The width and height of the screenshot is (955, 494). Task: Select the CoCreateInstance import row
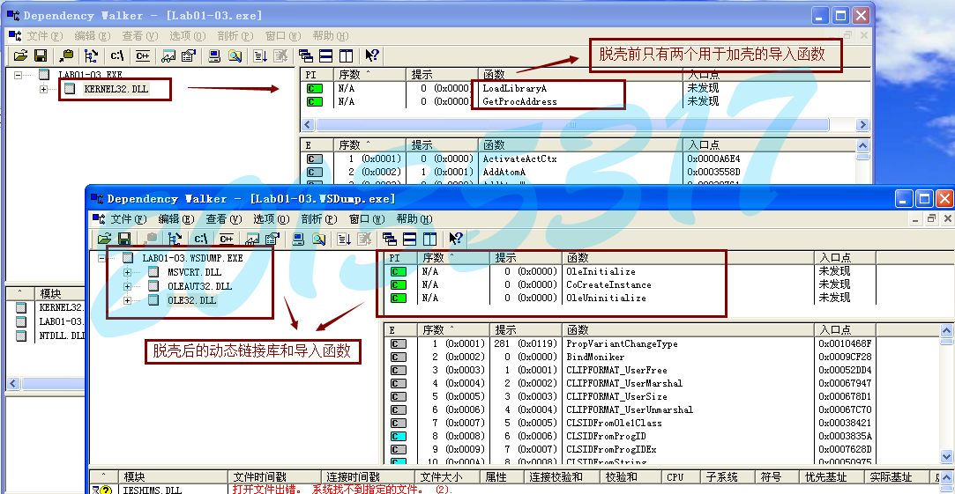point(608,284)
